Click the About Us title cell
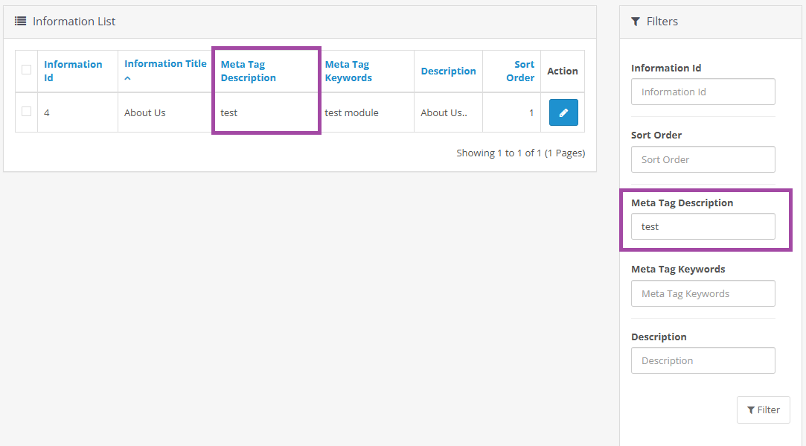The image size is (806, 446). click(x=145, y=113)
